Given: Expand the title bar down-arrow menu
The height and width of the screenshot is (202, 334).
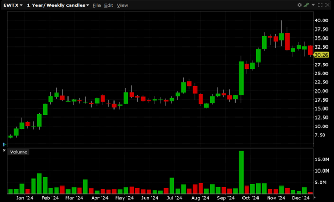Looking at the screenshot, I should click(313, 5).
